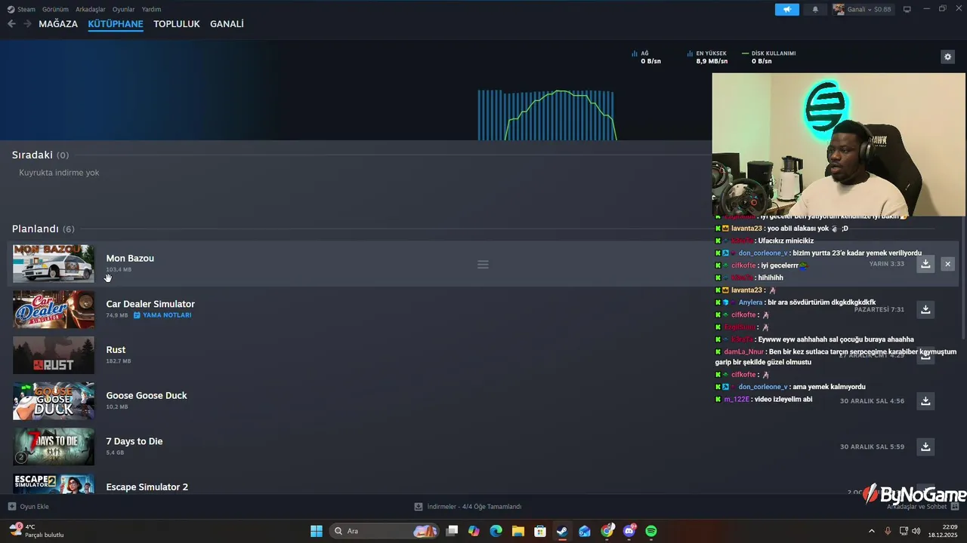Viewport: 967px width, 543px height.
Task: Click the microphone tray icon
Action: click(888, 531)
